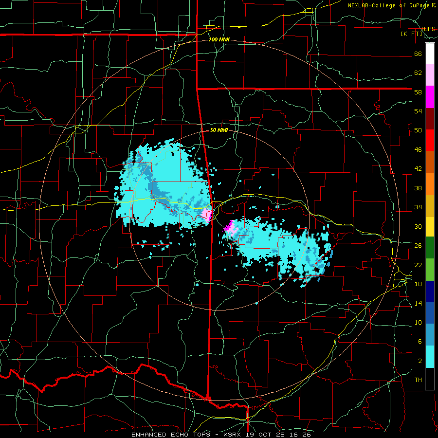The height and width of the screenshot is (438, 438).
Task: Click the legend value "6"
Action: (x=420, y=342)
